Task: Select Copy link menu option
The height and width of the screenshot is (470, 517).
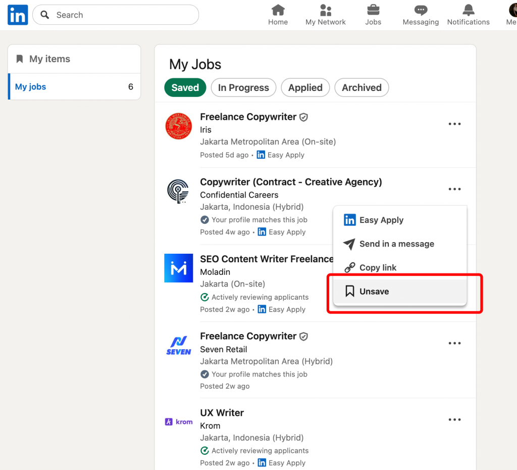Action: pos(378,268)
